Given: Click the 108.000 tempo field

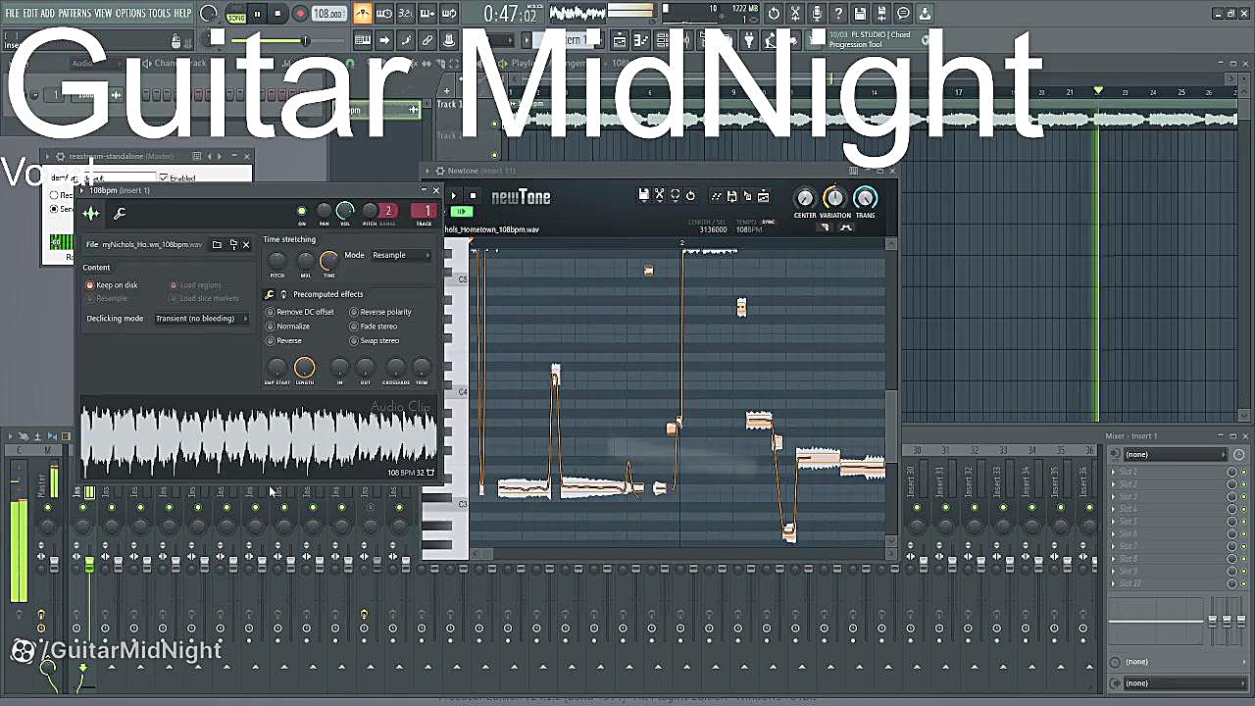Looking at the screenshot, I should 328,14.
